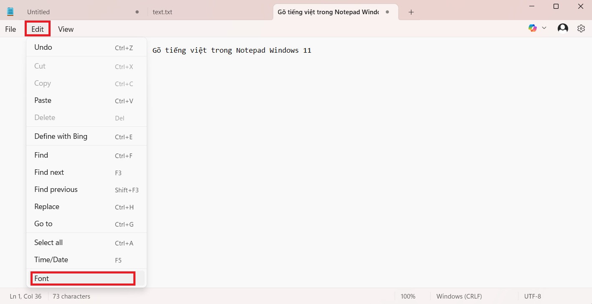Image resolution: width=592 pixels, height=304 pixels.
Task: Click the 100% zoom level in status bar
Action: pyautogui.click(x=408, y=296)
